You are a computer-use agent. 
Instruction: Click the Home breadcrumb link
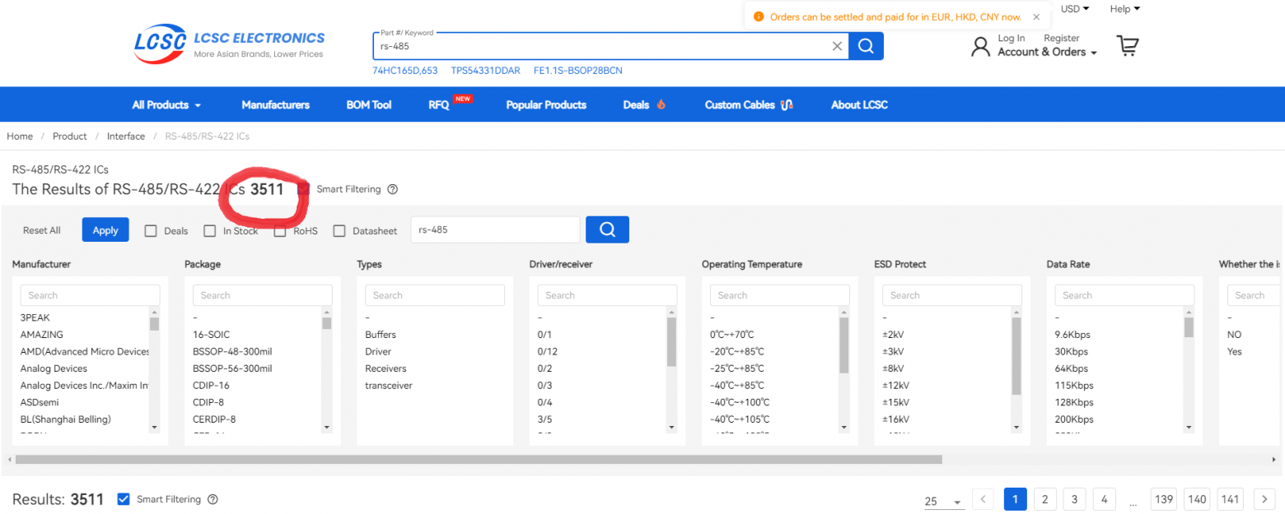click(20, 137)
